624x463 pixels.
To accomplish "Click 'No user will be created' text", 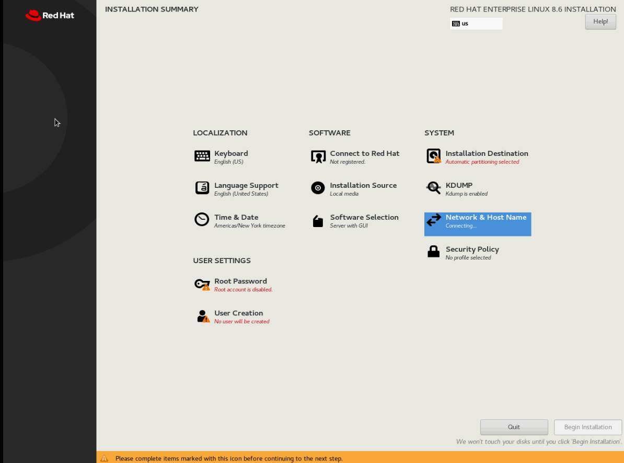I will coord(241,321).
